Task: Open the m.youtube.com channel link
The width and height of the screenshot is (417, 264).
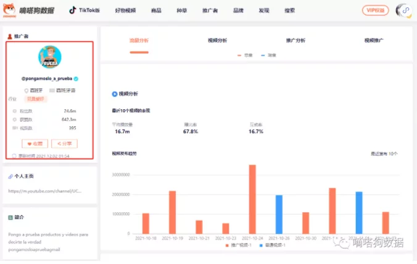Action: coord(45,191)
